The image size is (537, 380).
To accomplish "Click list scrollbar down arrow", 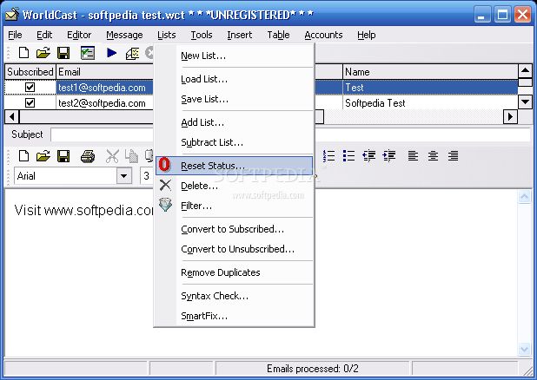I will [x=525, y=102].
